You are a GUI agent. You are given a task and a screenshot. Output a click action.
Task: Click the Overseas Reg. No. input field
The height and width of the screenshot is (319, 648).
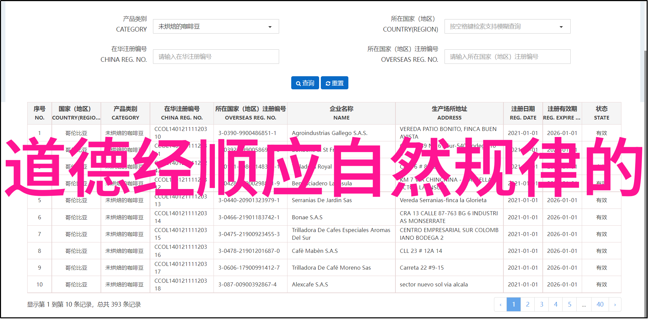[507, 57]
